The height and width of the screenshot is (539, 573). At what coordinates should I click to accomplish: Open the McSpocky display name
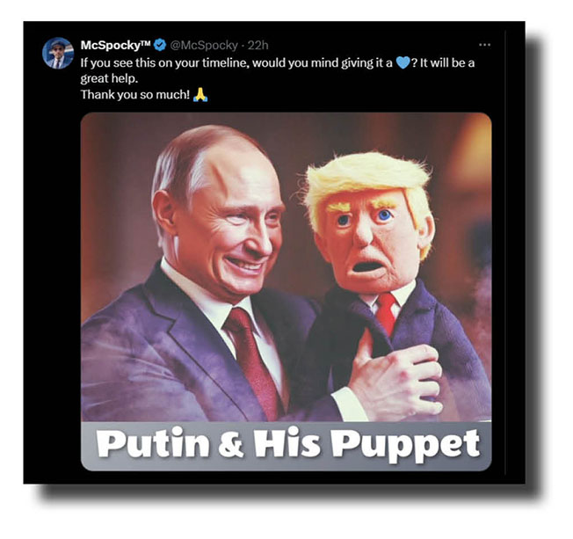tap(115, 45)
